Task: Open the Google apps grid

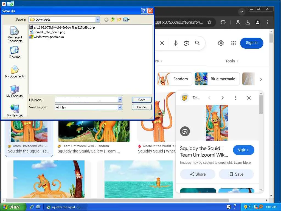Action: [233, 43]
